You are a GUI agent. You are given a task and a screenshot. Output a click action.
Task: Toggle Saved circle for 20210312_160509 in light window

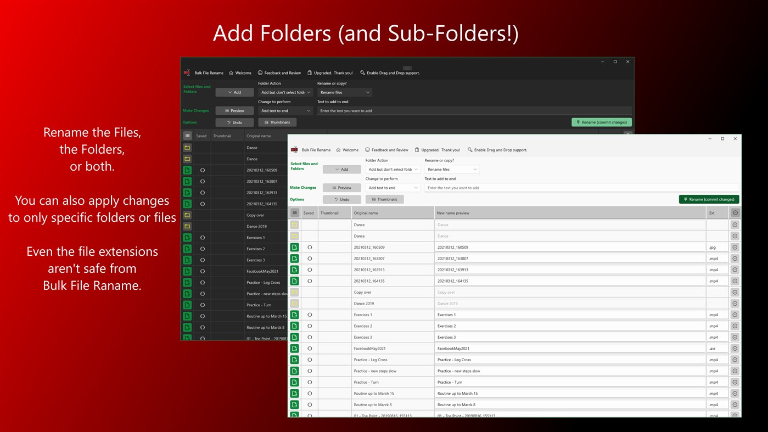[x=310, y=248]
